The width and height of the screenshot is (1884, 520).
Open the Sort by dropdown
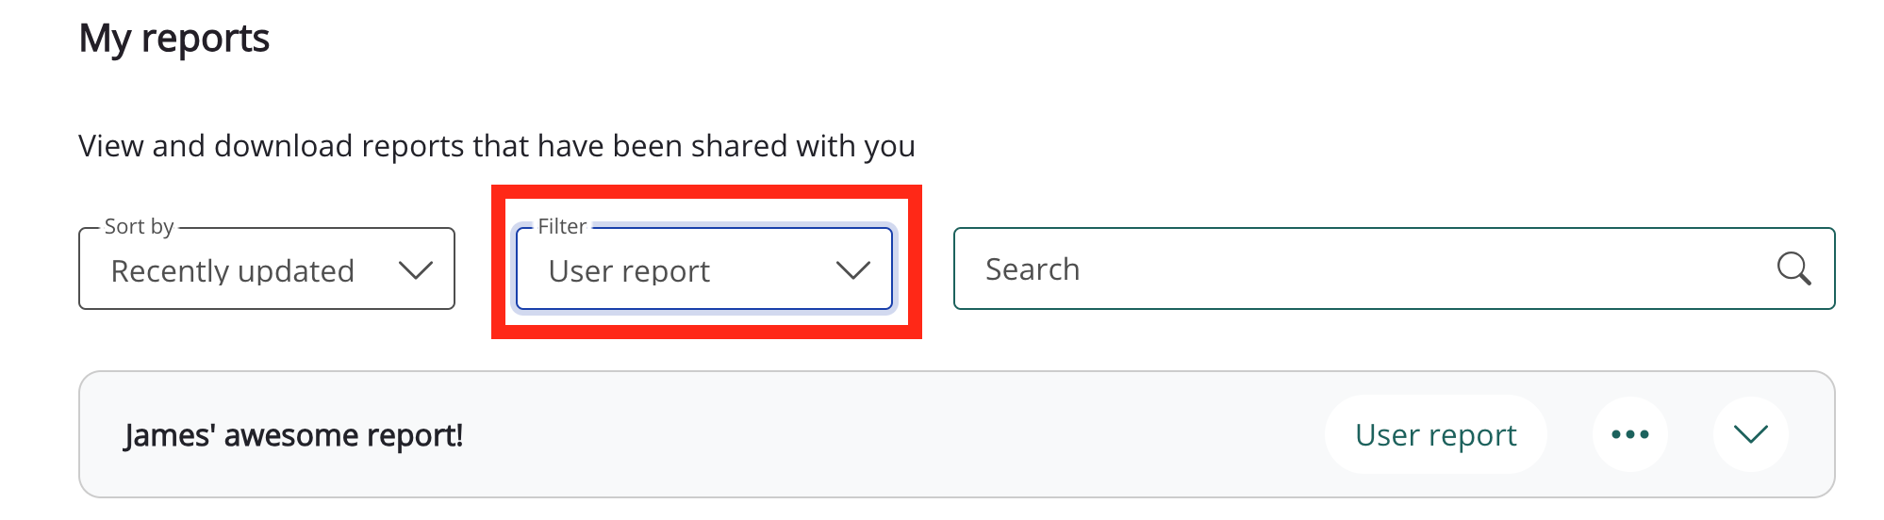point(266,269)
